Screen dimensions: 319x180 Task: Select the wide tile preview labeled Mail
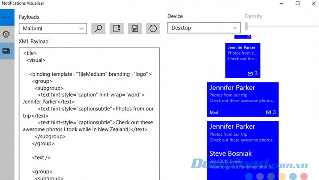point(243,99)
